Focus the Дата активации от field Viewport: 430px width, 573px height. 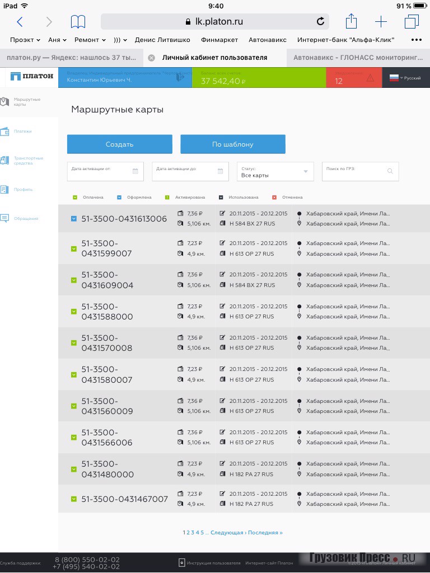[105, 171]
